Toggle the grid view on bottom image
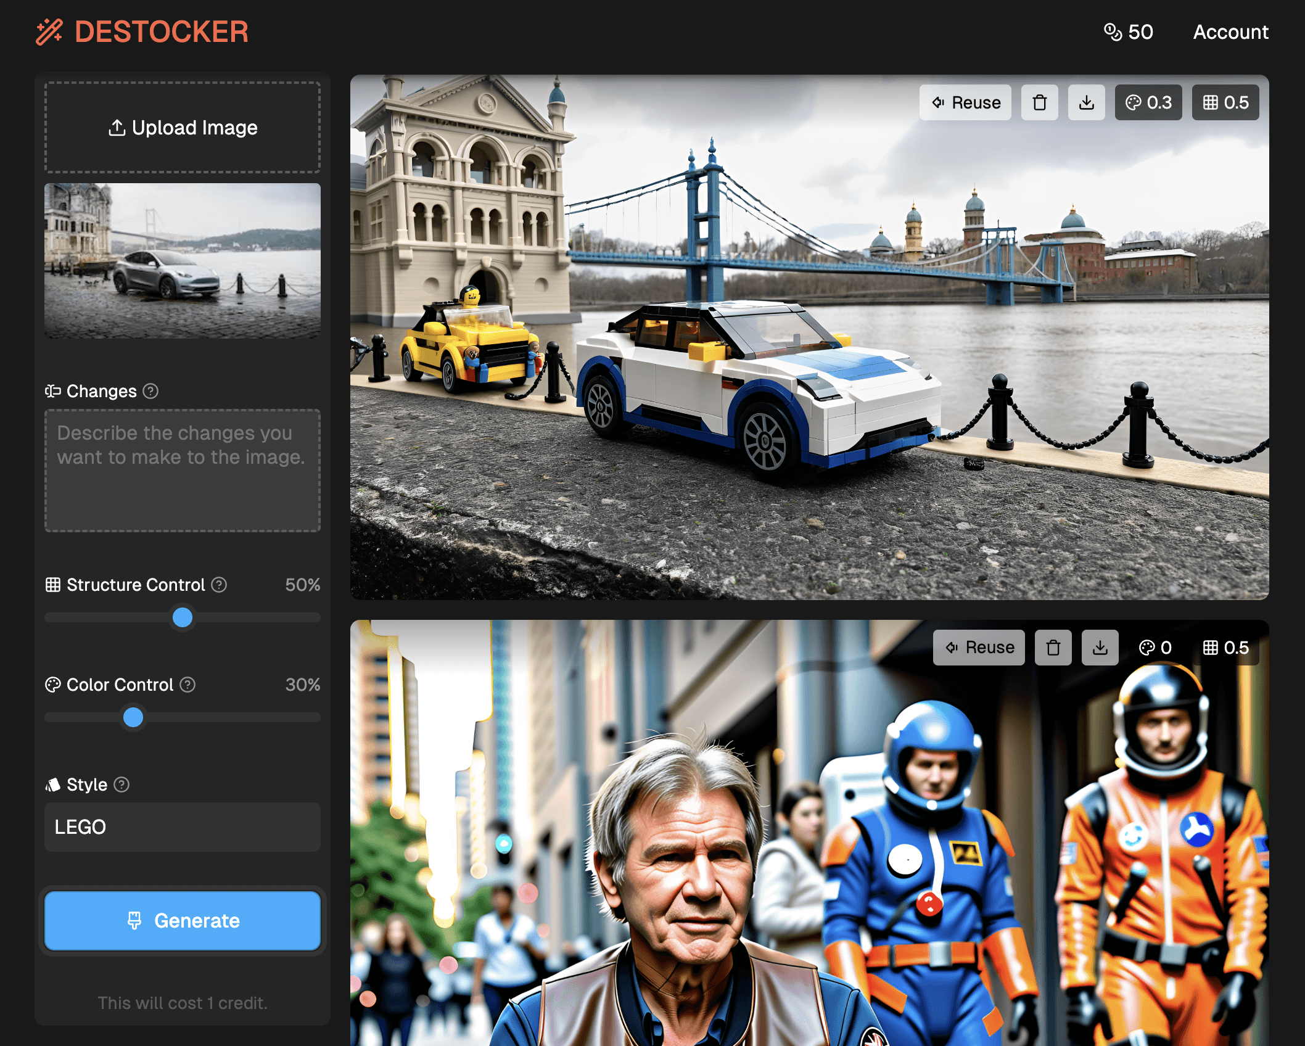 tap(1225, 647)
